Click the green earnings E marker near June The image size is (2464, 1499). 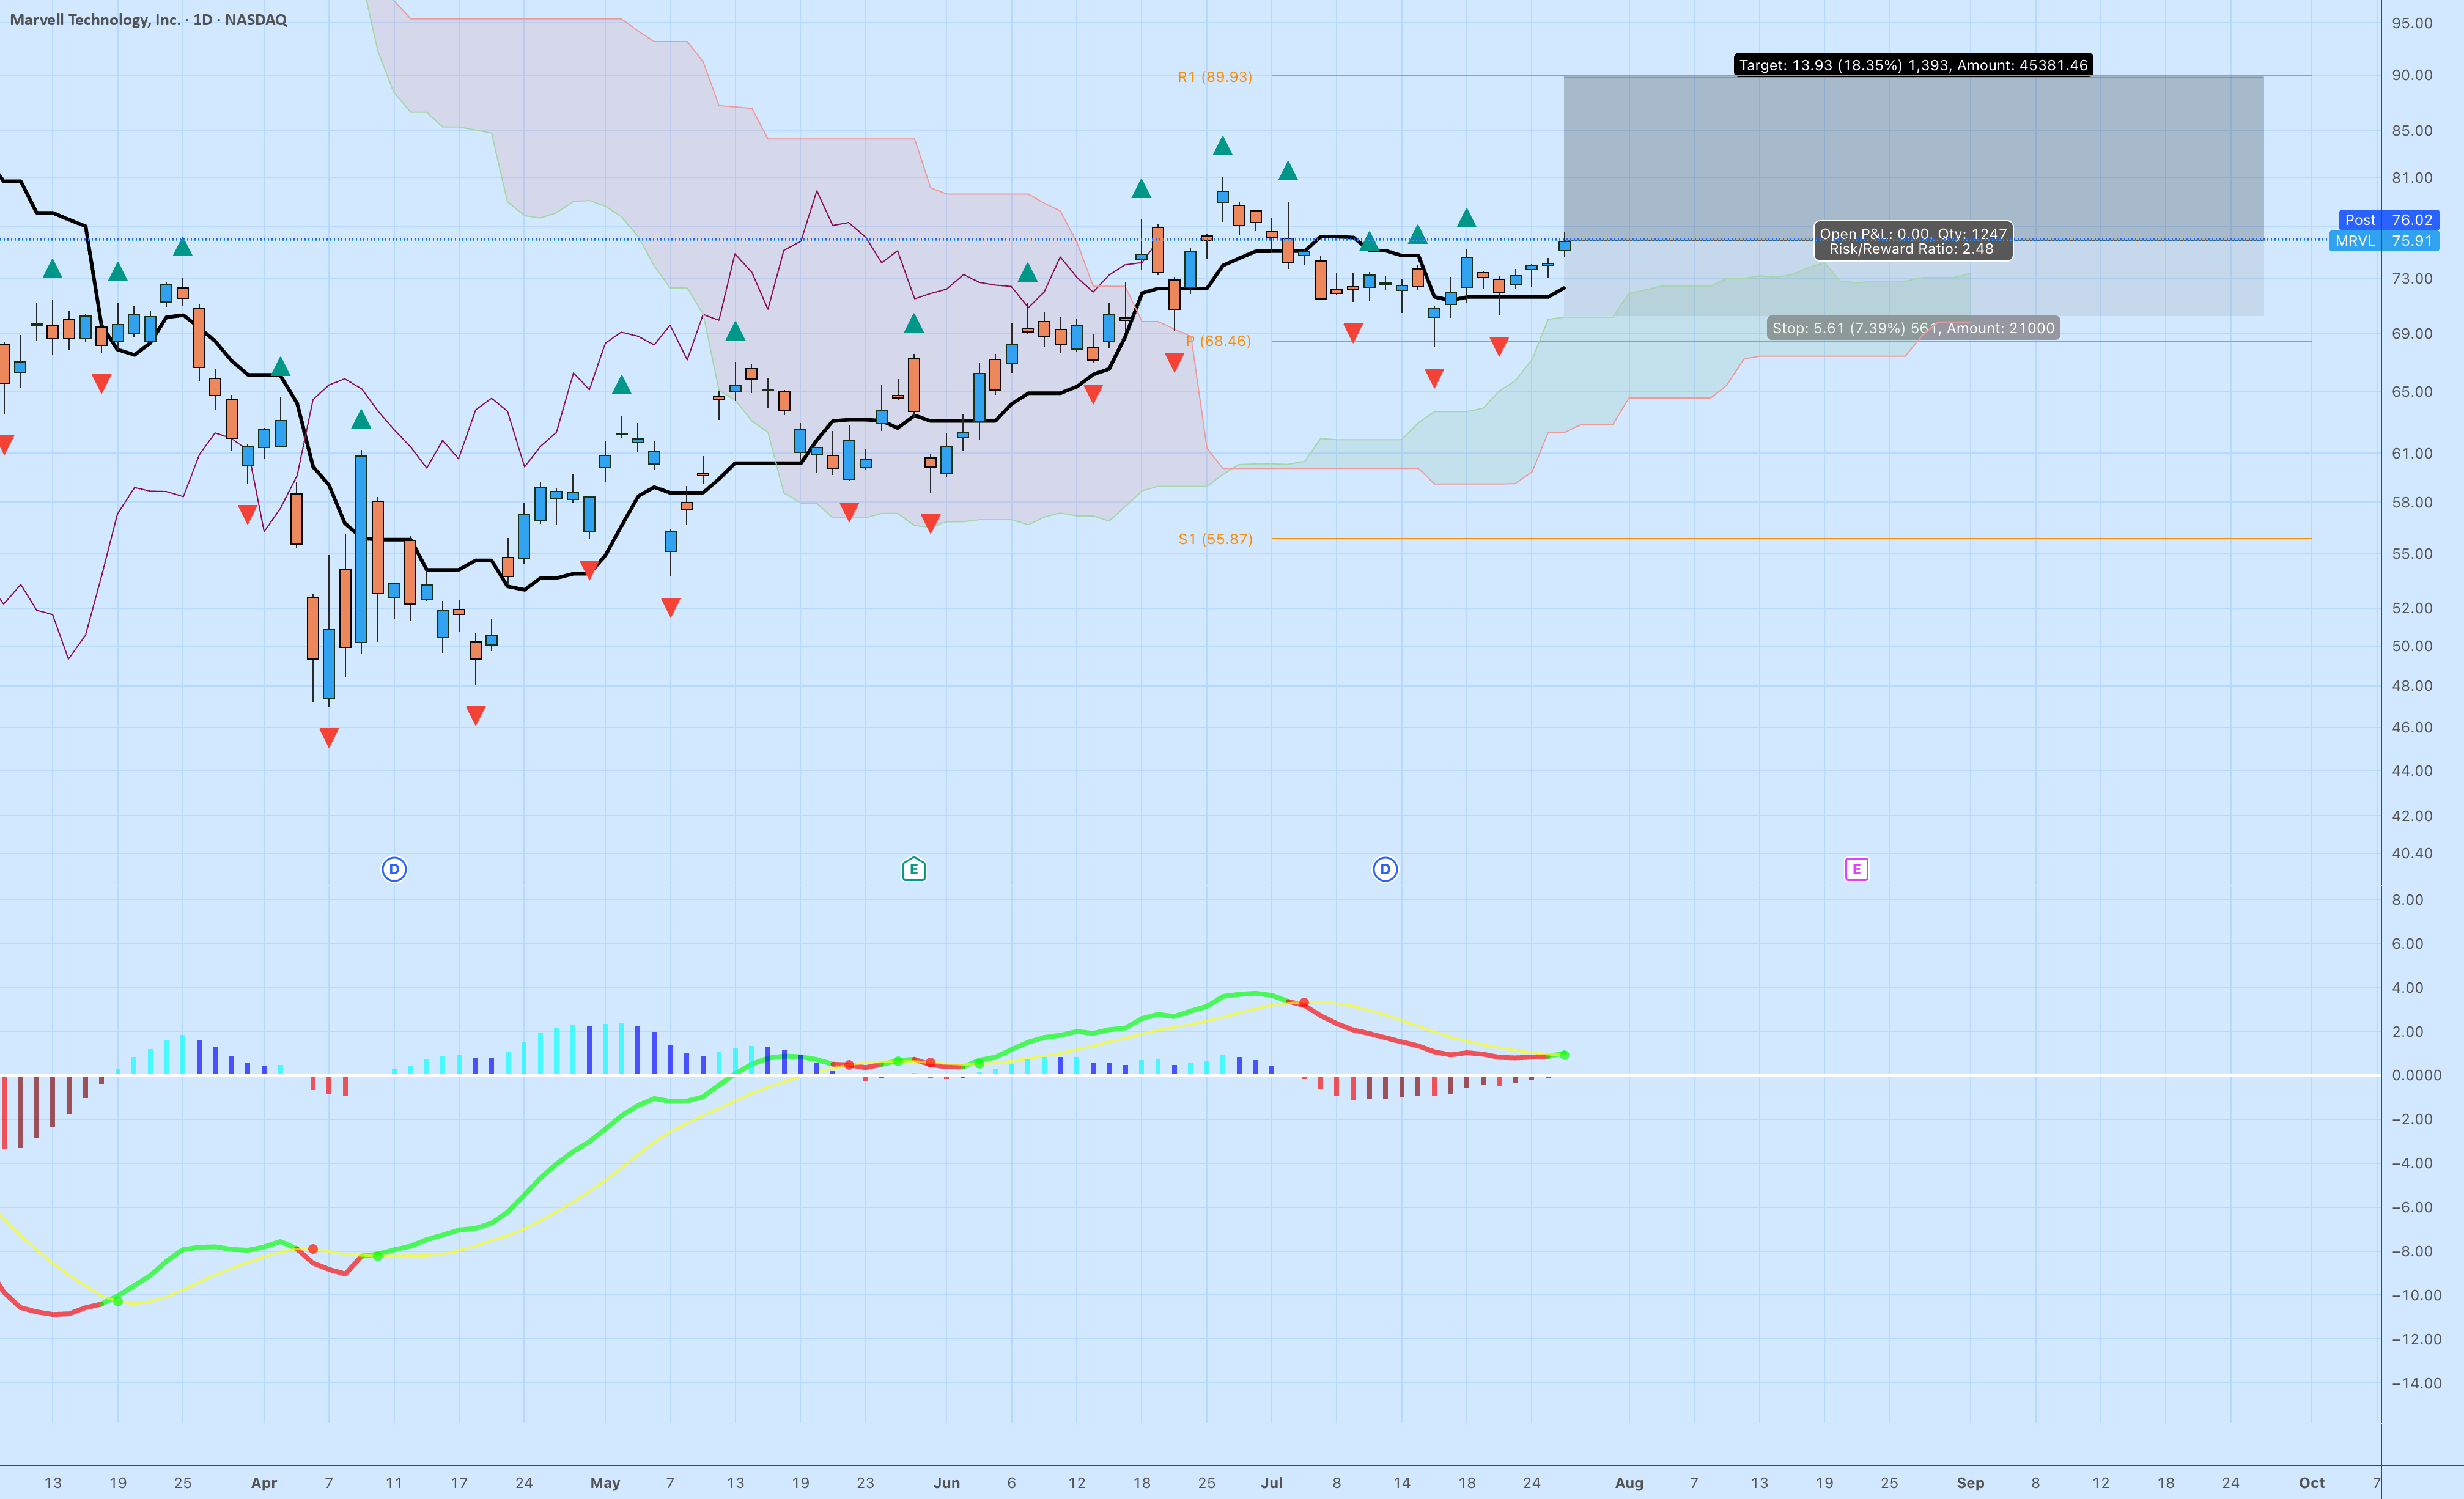(913, 869)
